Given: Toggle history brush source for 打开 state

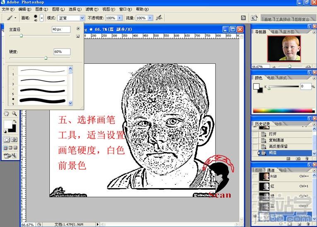Looking at the screenshot, I should 256,134.
